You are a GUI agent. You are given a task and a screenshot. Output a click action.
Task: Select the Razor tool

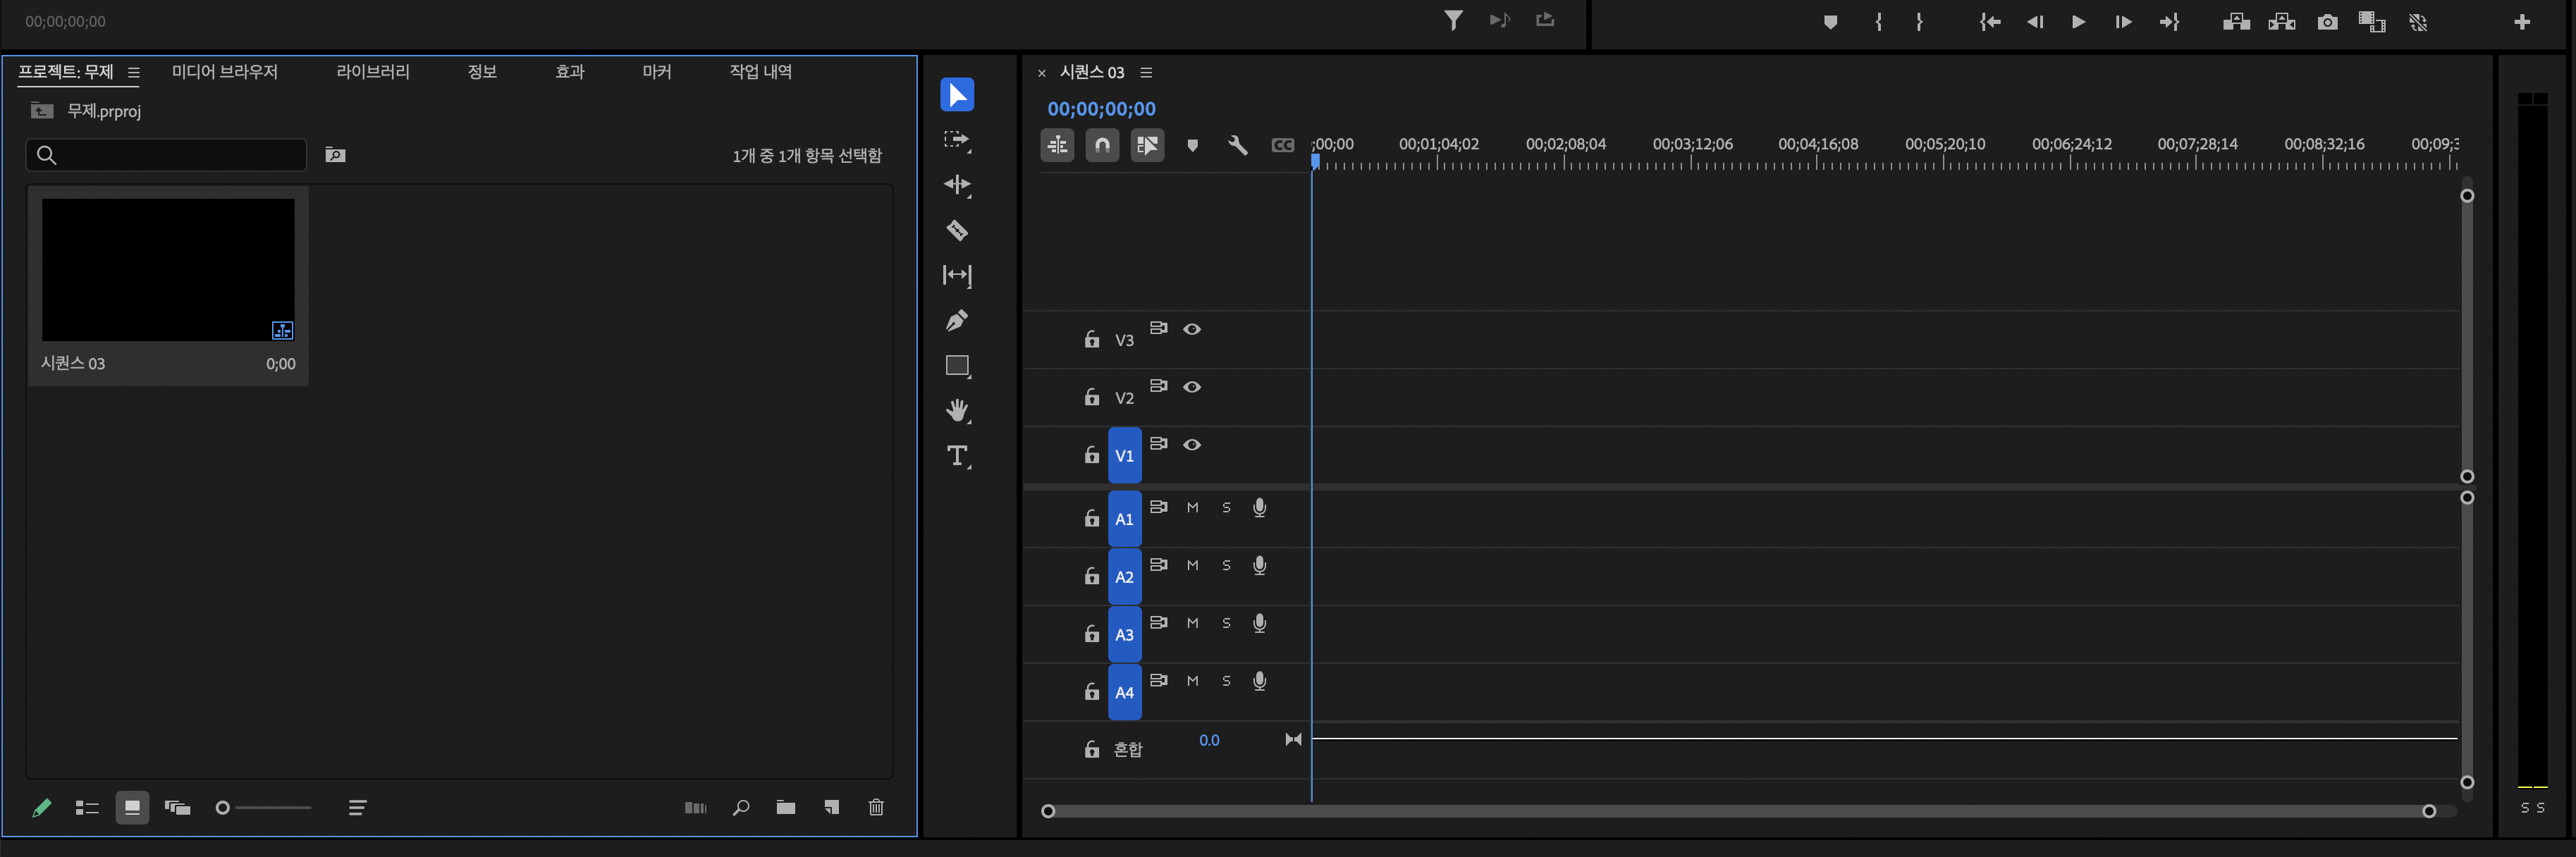click(x=957, y=230)
